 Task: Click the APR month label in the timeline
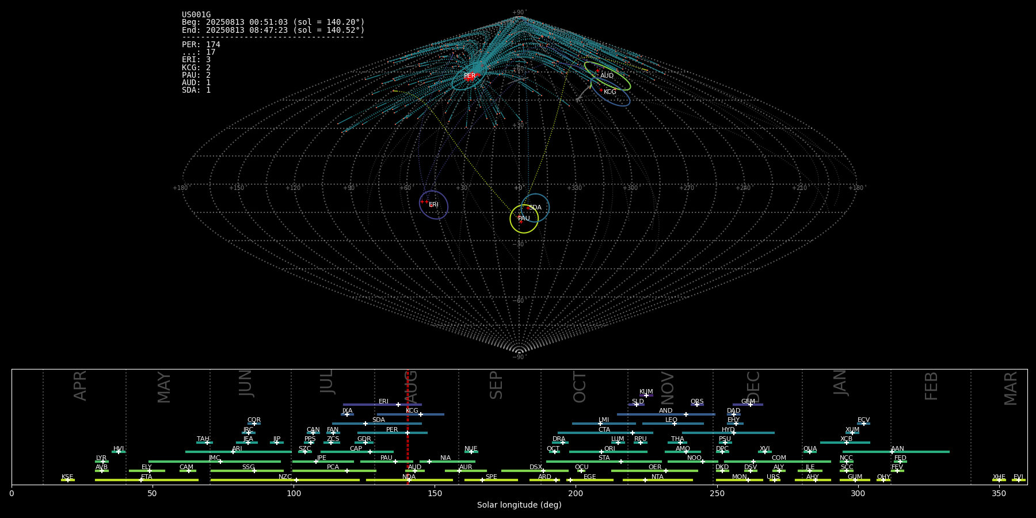pos(80,386)
